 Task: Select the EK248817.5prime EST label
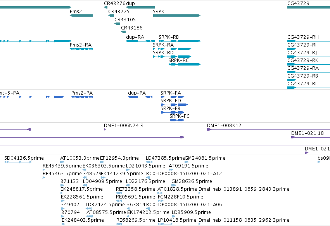click(x=82, y=190)
